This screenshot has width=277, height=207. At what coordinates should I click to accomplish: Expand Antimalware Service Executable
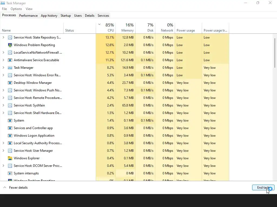coord(3,60)
